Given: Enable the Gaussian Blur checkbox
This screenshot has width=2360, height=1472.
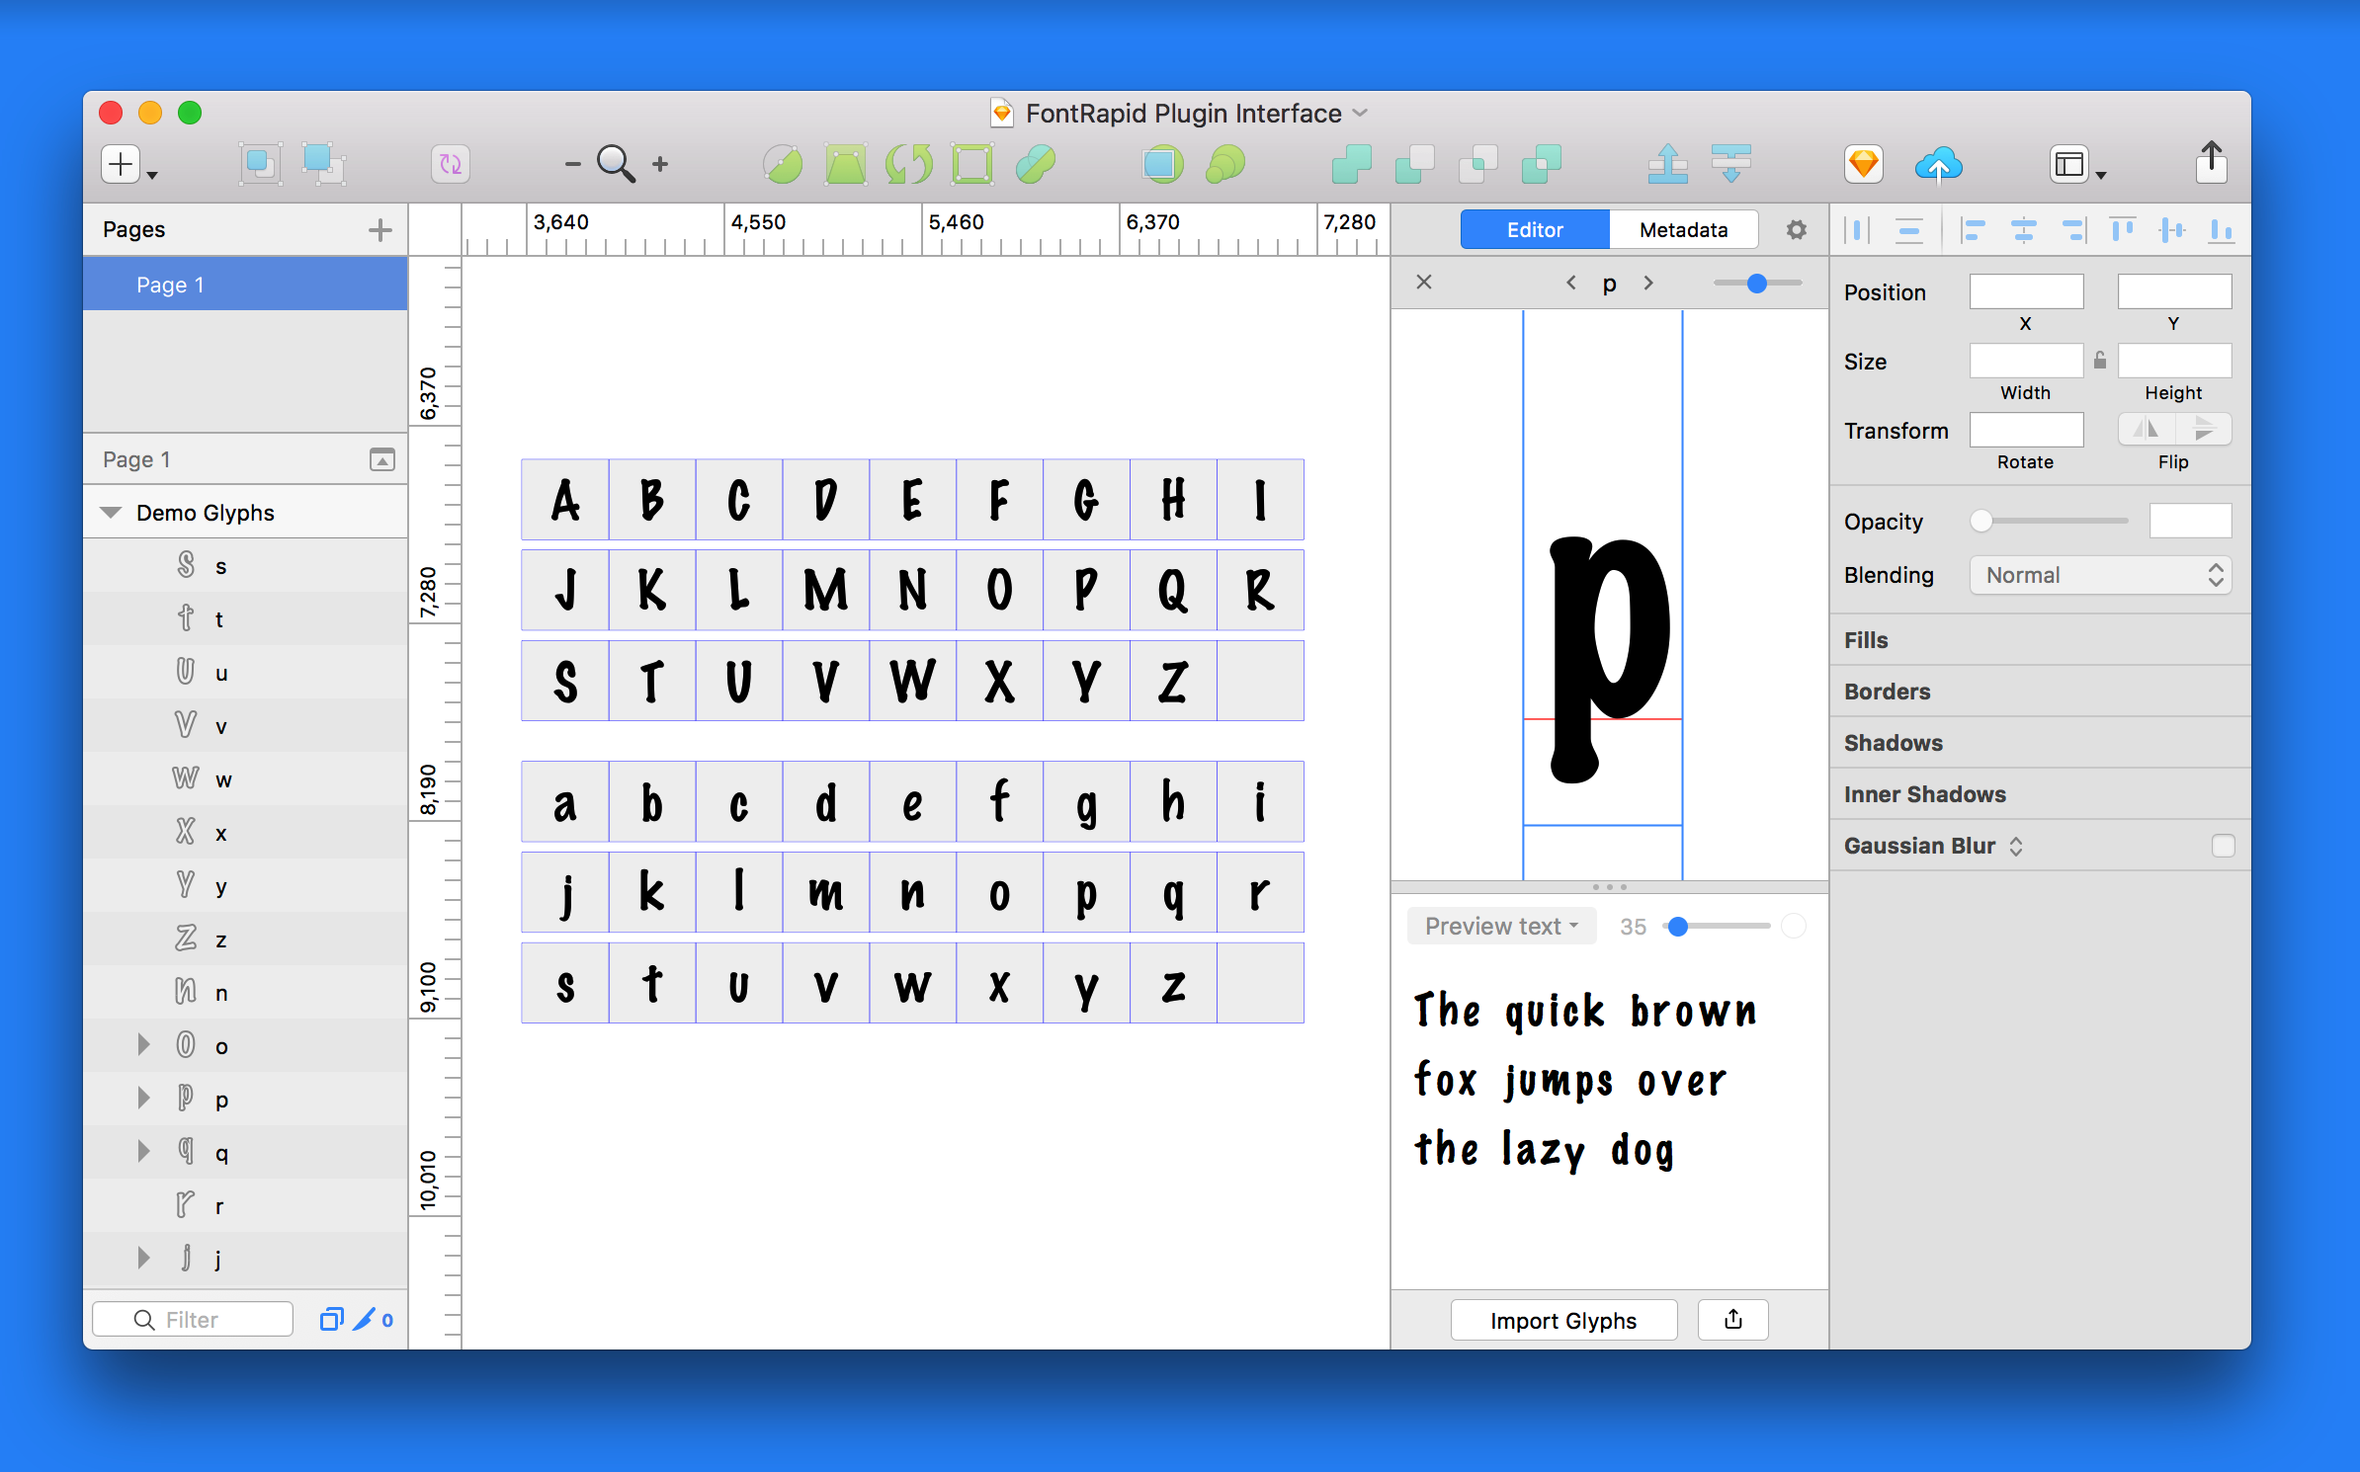Looking at the screenshot, I should [2224, 846].
